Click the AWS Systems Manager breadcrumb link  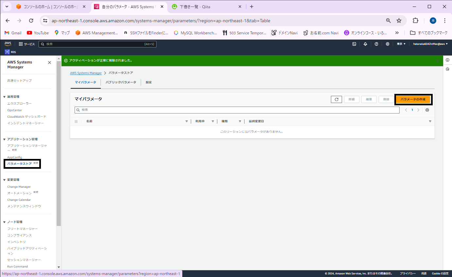[86, 73]
